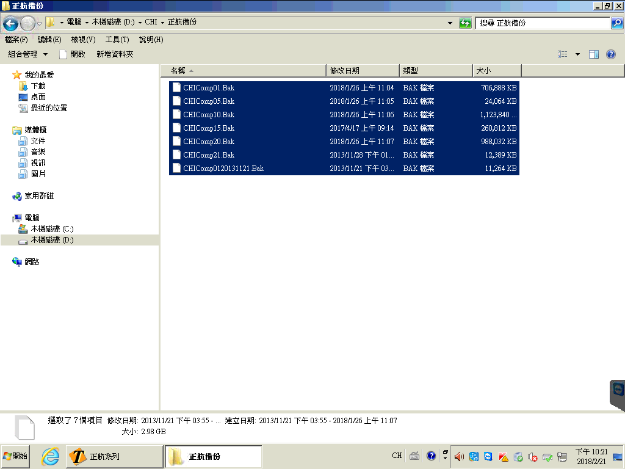The height and width of the screenshot is (469, 625).
Task: Select 電腦 in the navigation pane
Action: coord(32,218)
